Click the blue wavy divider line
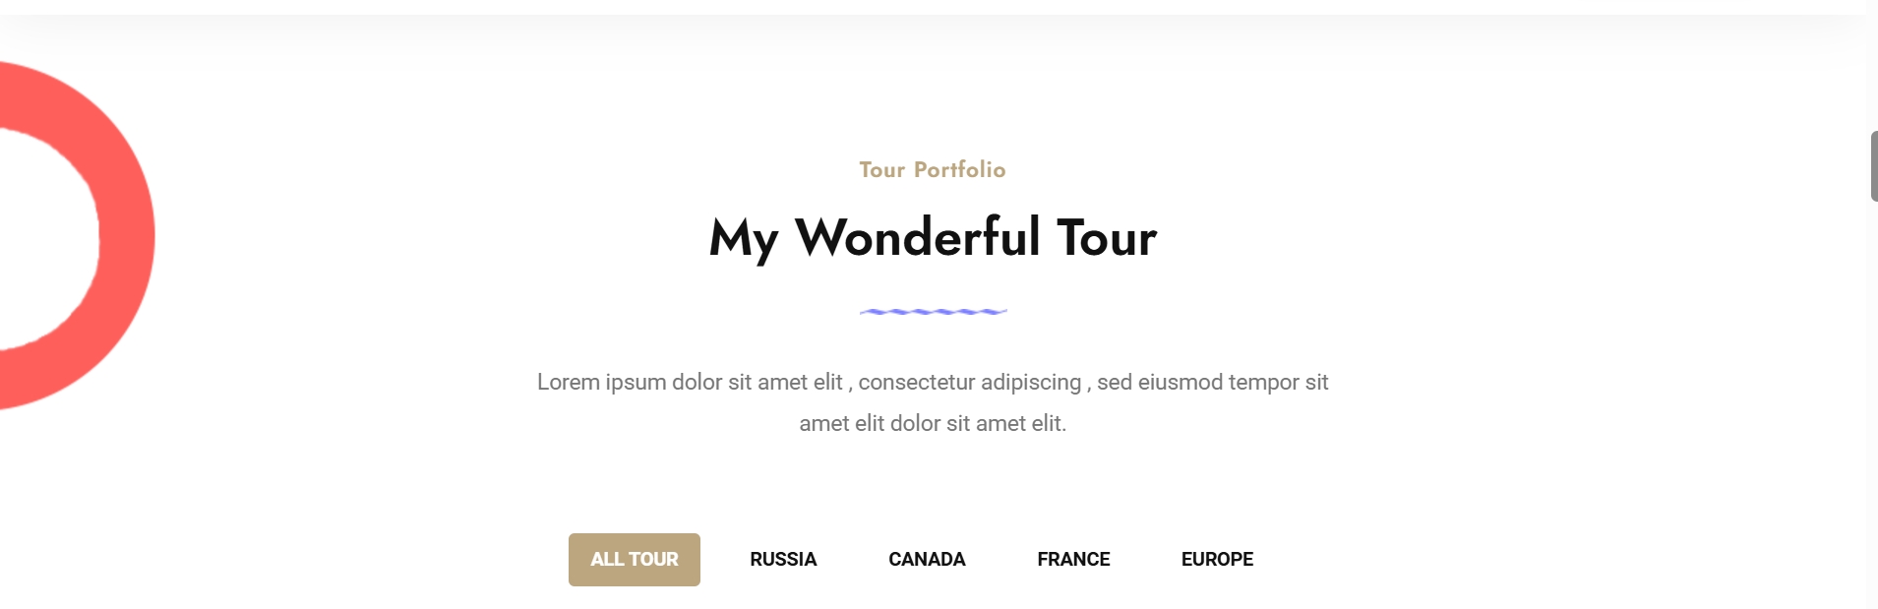Screen dimensions: 1878x609 (x=933, y=311)
